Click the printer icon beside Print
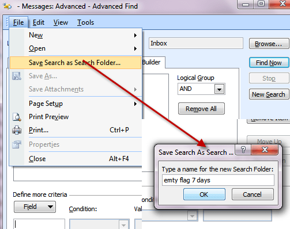The image size is (290, 229). pos(17,130)
